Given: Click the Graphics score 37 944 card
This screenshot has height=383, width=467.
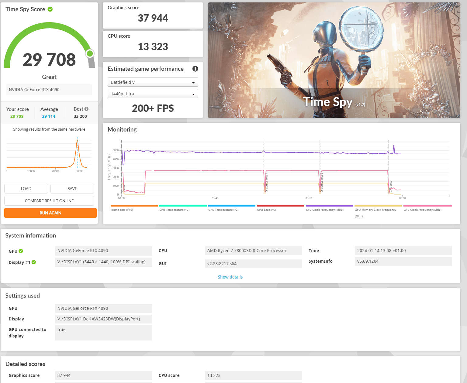Looking at the screenshot, I should (153, 15).
